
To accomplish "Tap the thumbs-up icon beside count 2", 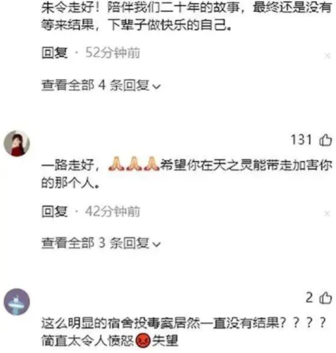I will click(325, 298).
